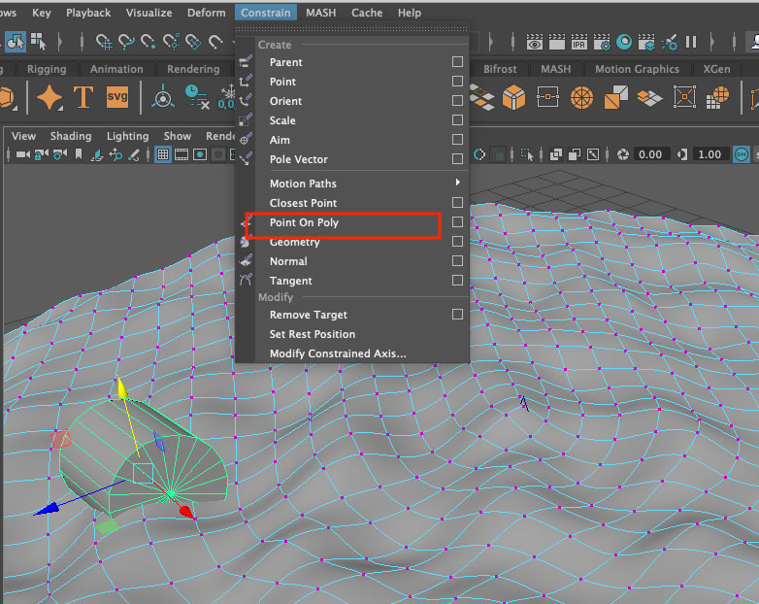Open the Deform menu
The height and width of the screenshot is (604, 759).
206,13
